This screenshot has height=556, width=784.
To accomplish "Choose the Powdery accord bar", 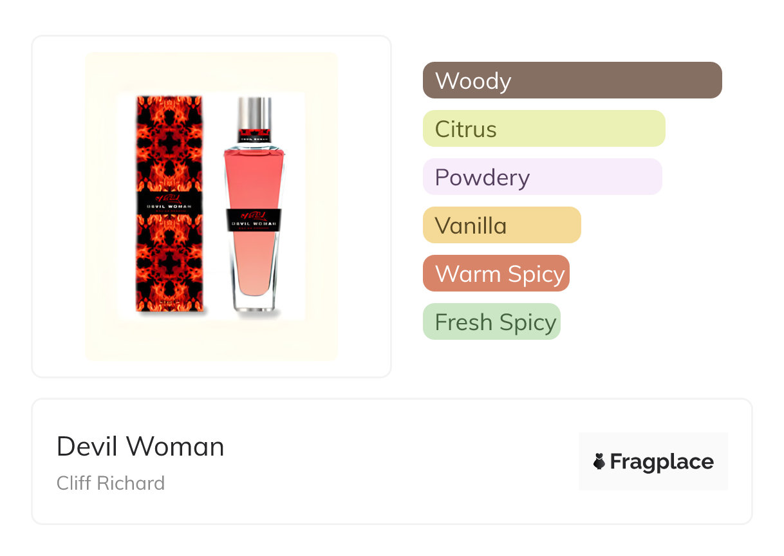I will 542,177.
